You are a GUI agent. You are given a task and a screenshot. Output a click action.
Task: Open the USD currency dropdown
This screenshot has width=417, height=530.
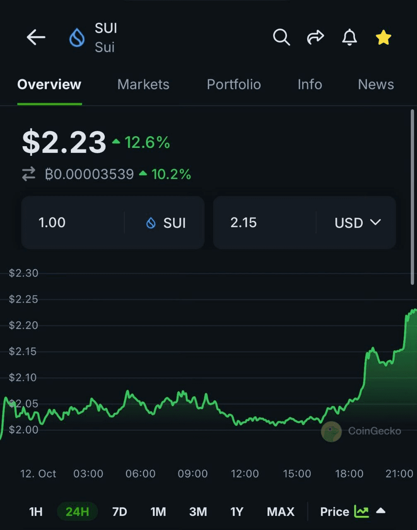tap(358, 223)
